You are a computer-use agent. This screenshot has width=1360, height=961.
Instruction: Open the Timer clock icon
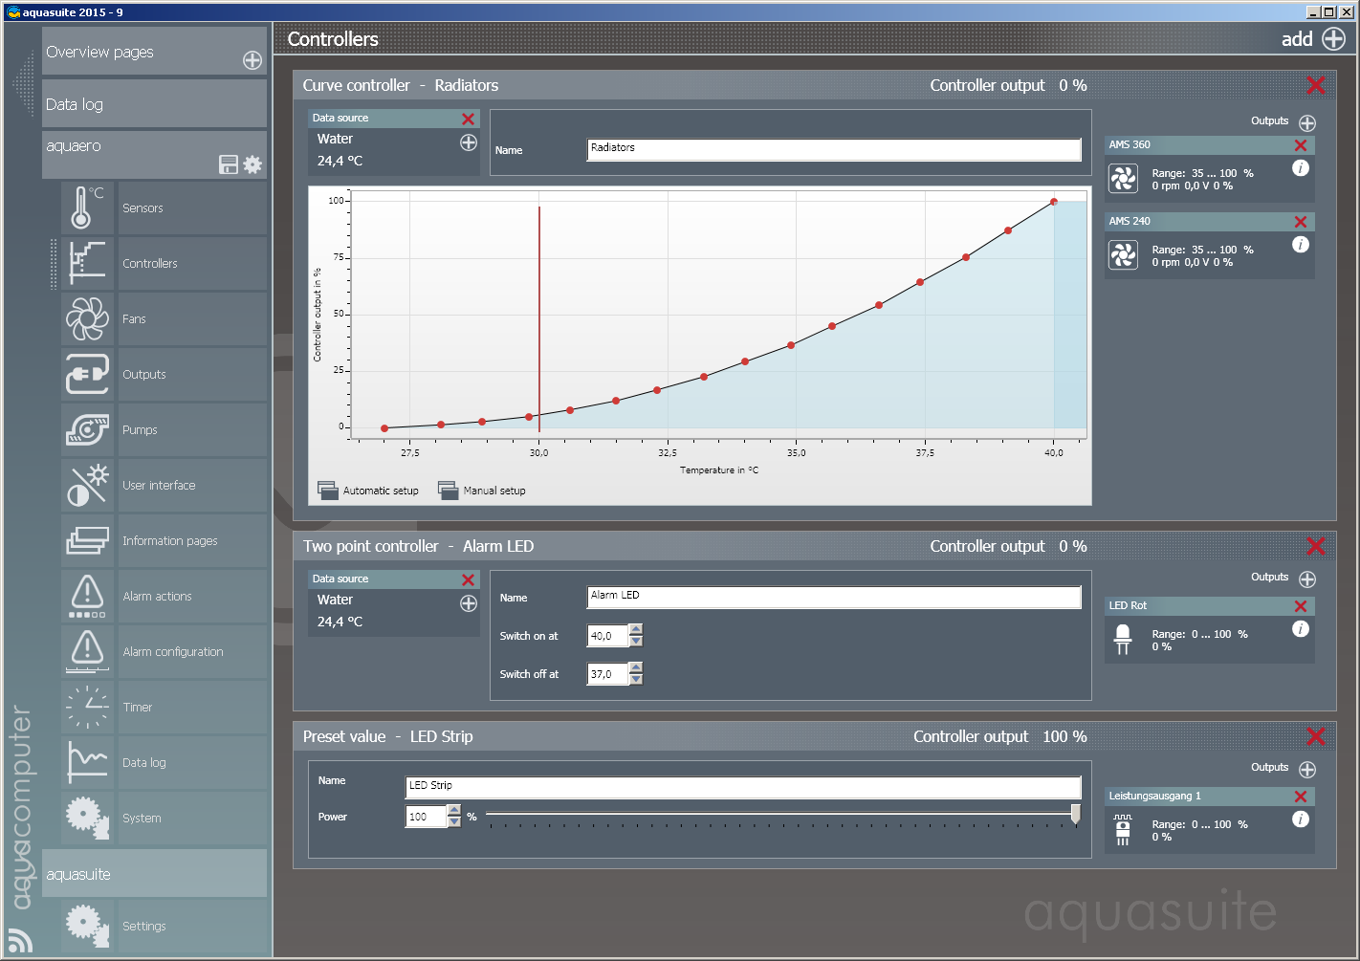tap(87, 708)
